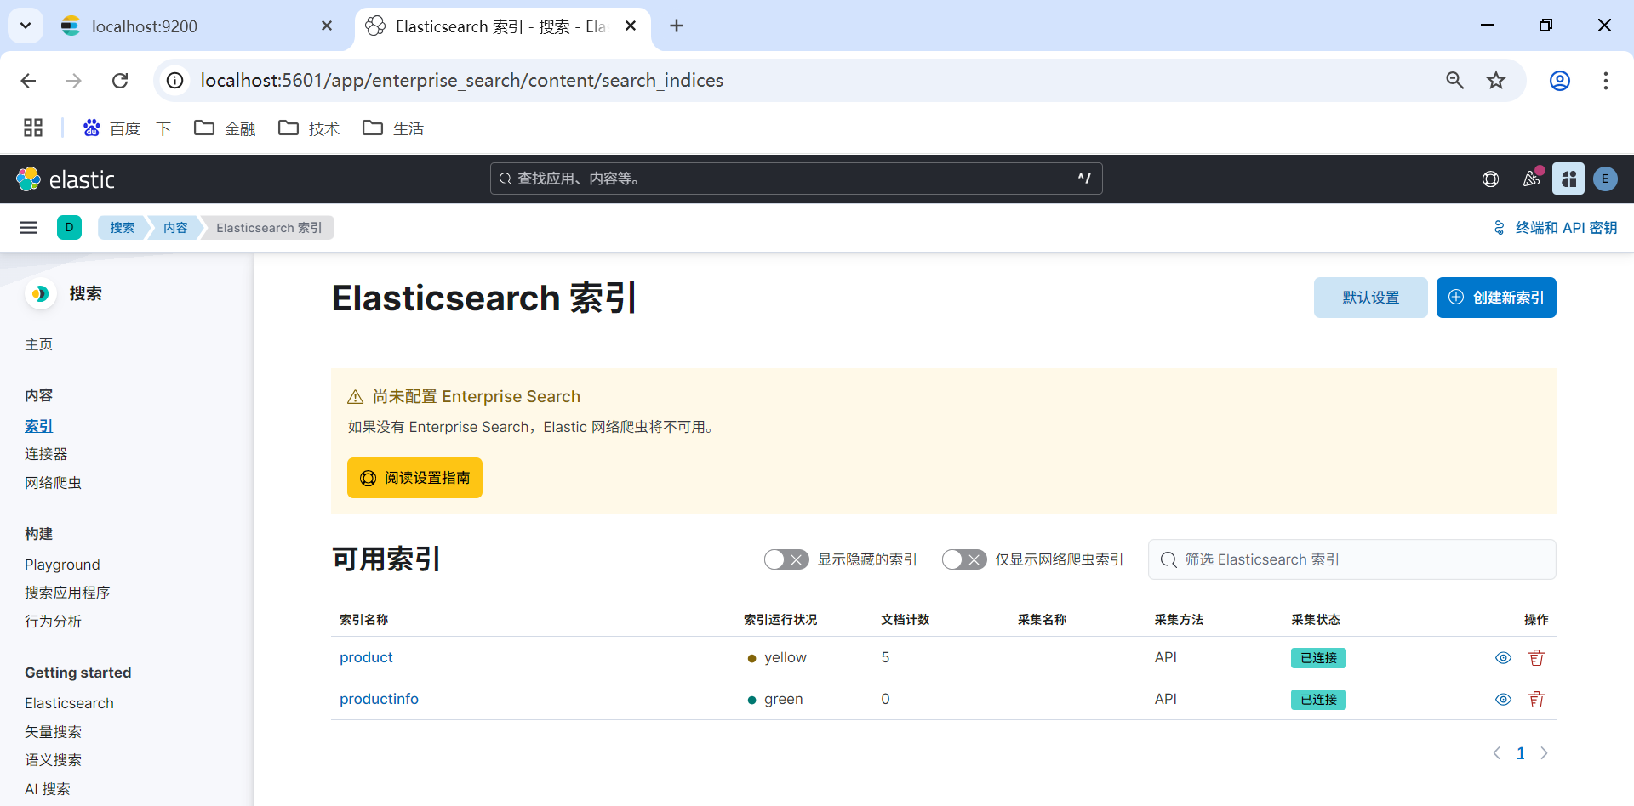Click the 索引 sidebar link
Screen dimensions: 1634x806
(39, 426)
